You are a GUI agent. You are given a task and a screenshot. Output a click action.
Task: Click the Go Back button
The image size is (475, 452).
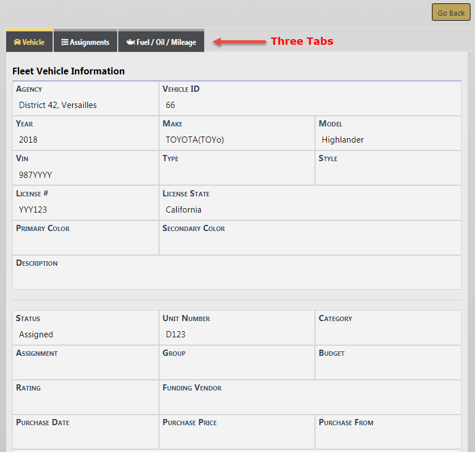pyautogui.click(x=451, y=13)
